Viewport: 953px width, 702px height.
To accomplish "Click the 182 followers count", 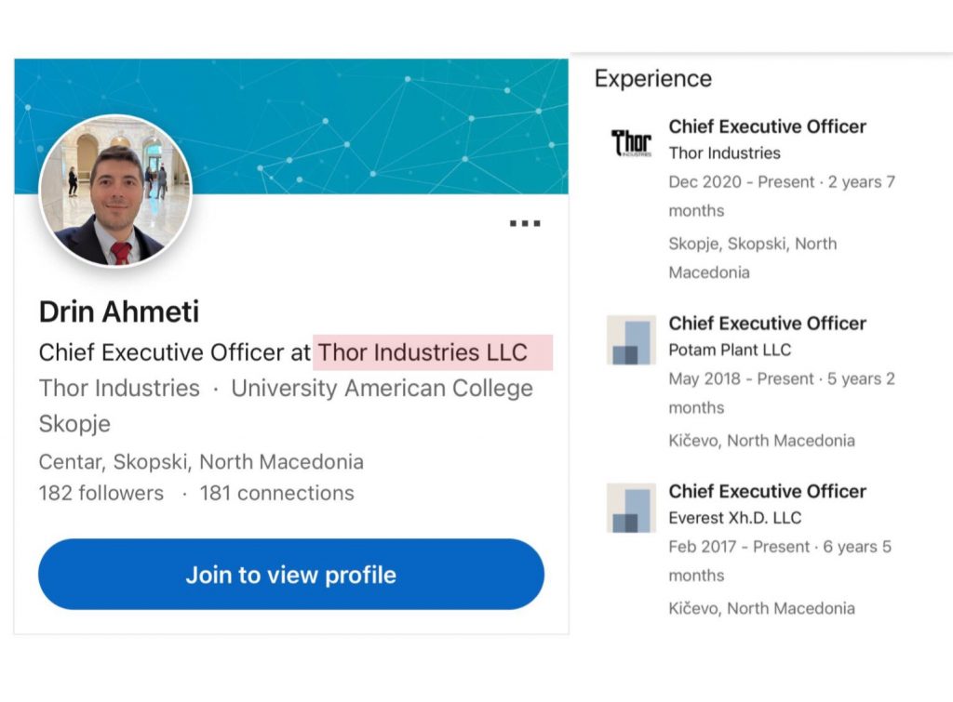I will (101, 494).
